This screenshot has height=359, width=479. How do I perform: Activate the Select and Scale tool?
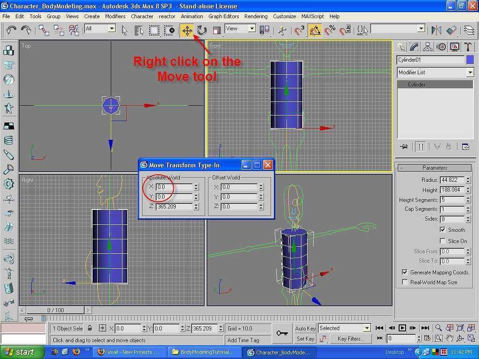(x=216, y=30)
